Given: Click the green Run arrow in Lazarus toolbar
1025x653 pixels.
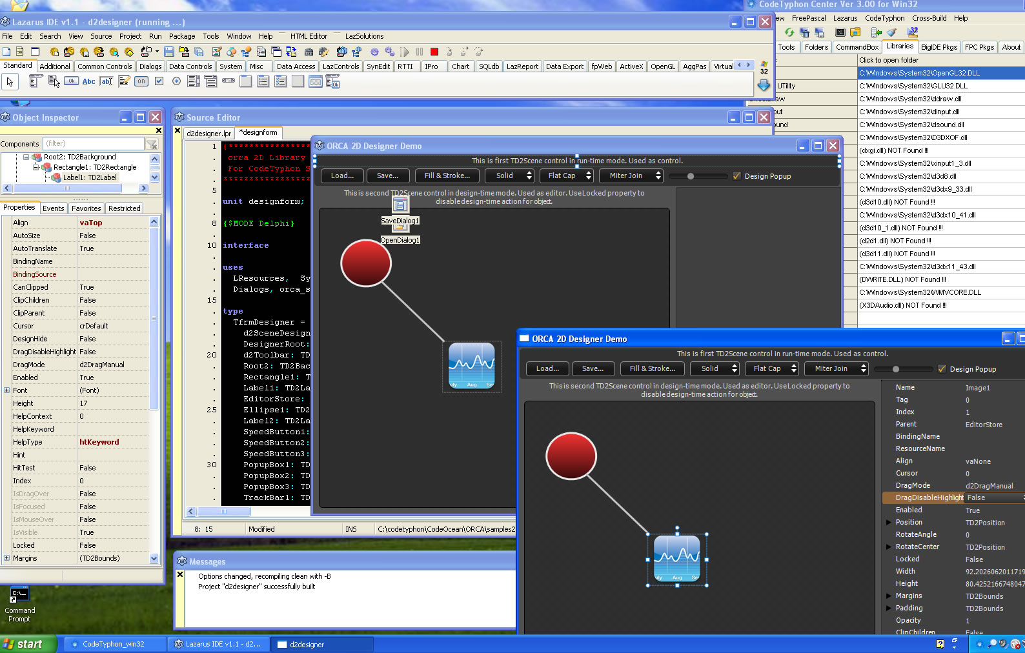Looking at the screenshot, I should (405, 52).
